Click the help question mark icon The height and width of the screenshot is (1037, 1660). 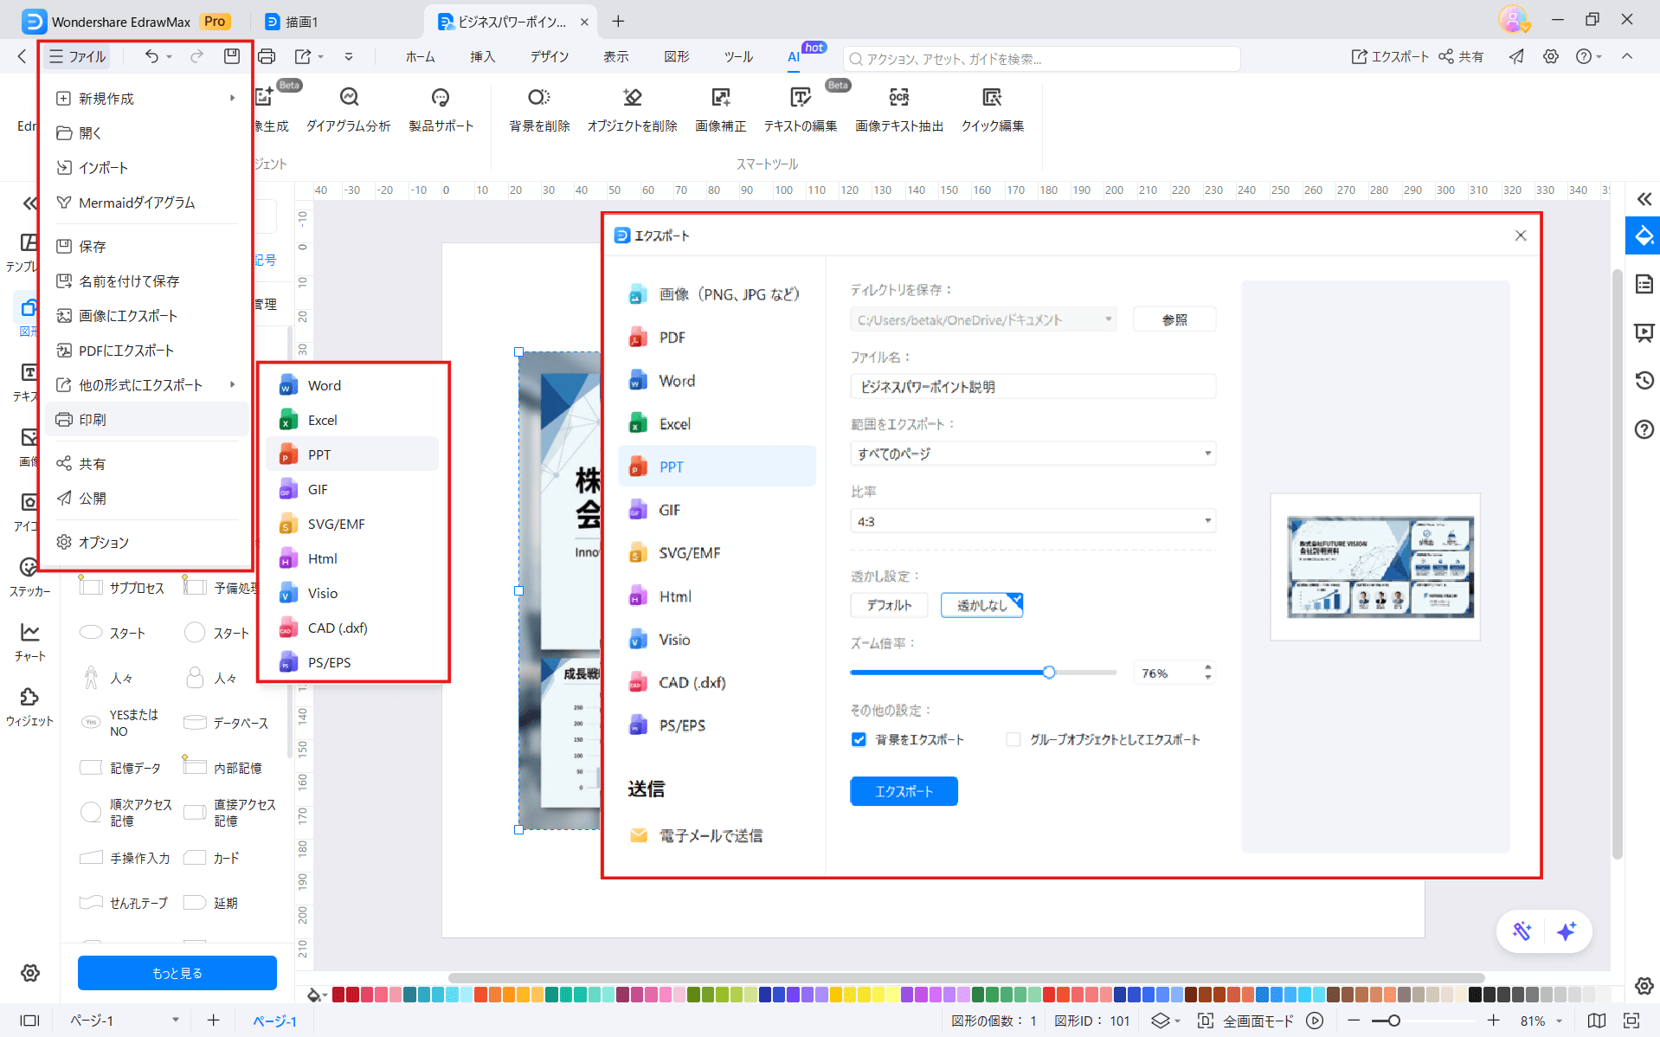click(1642, 428)
